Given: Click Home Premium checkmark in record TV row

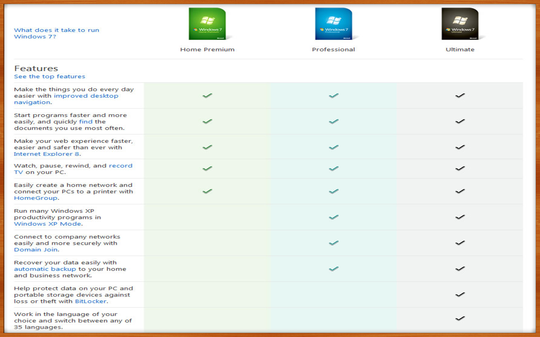Looking at the screenshot, I should pos(207,169).
